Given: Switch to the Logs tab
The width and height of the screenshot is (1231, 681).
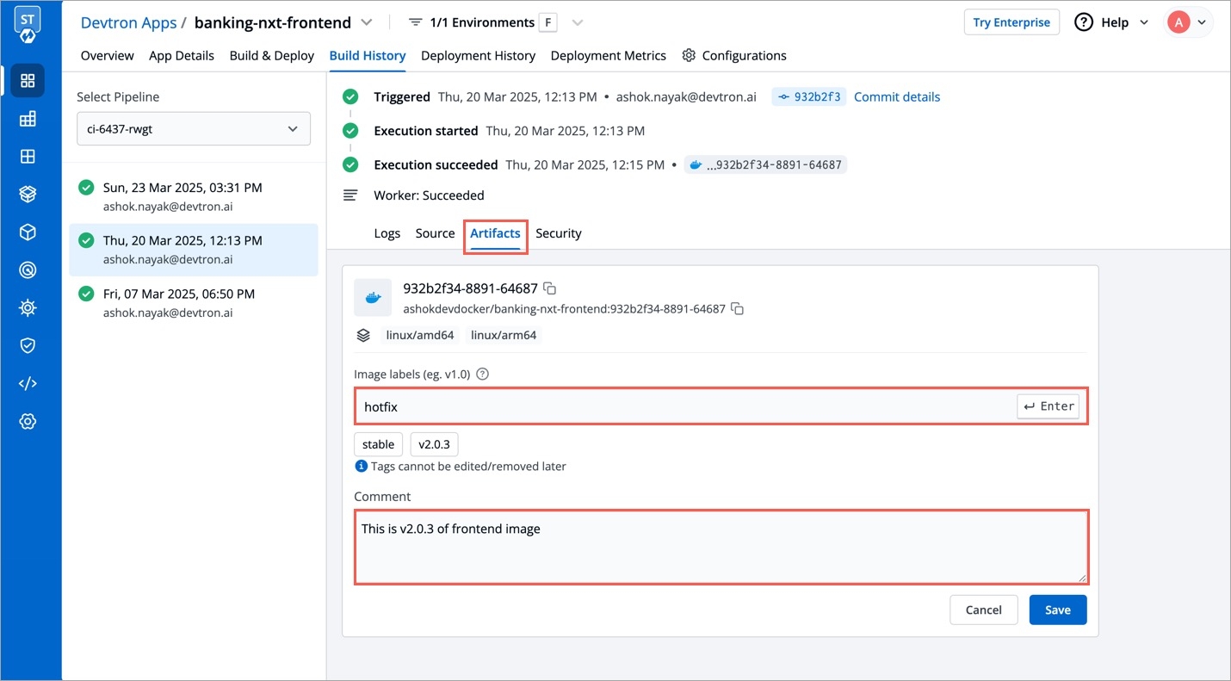Looking at the screenshot, I should point(387,233).
